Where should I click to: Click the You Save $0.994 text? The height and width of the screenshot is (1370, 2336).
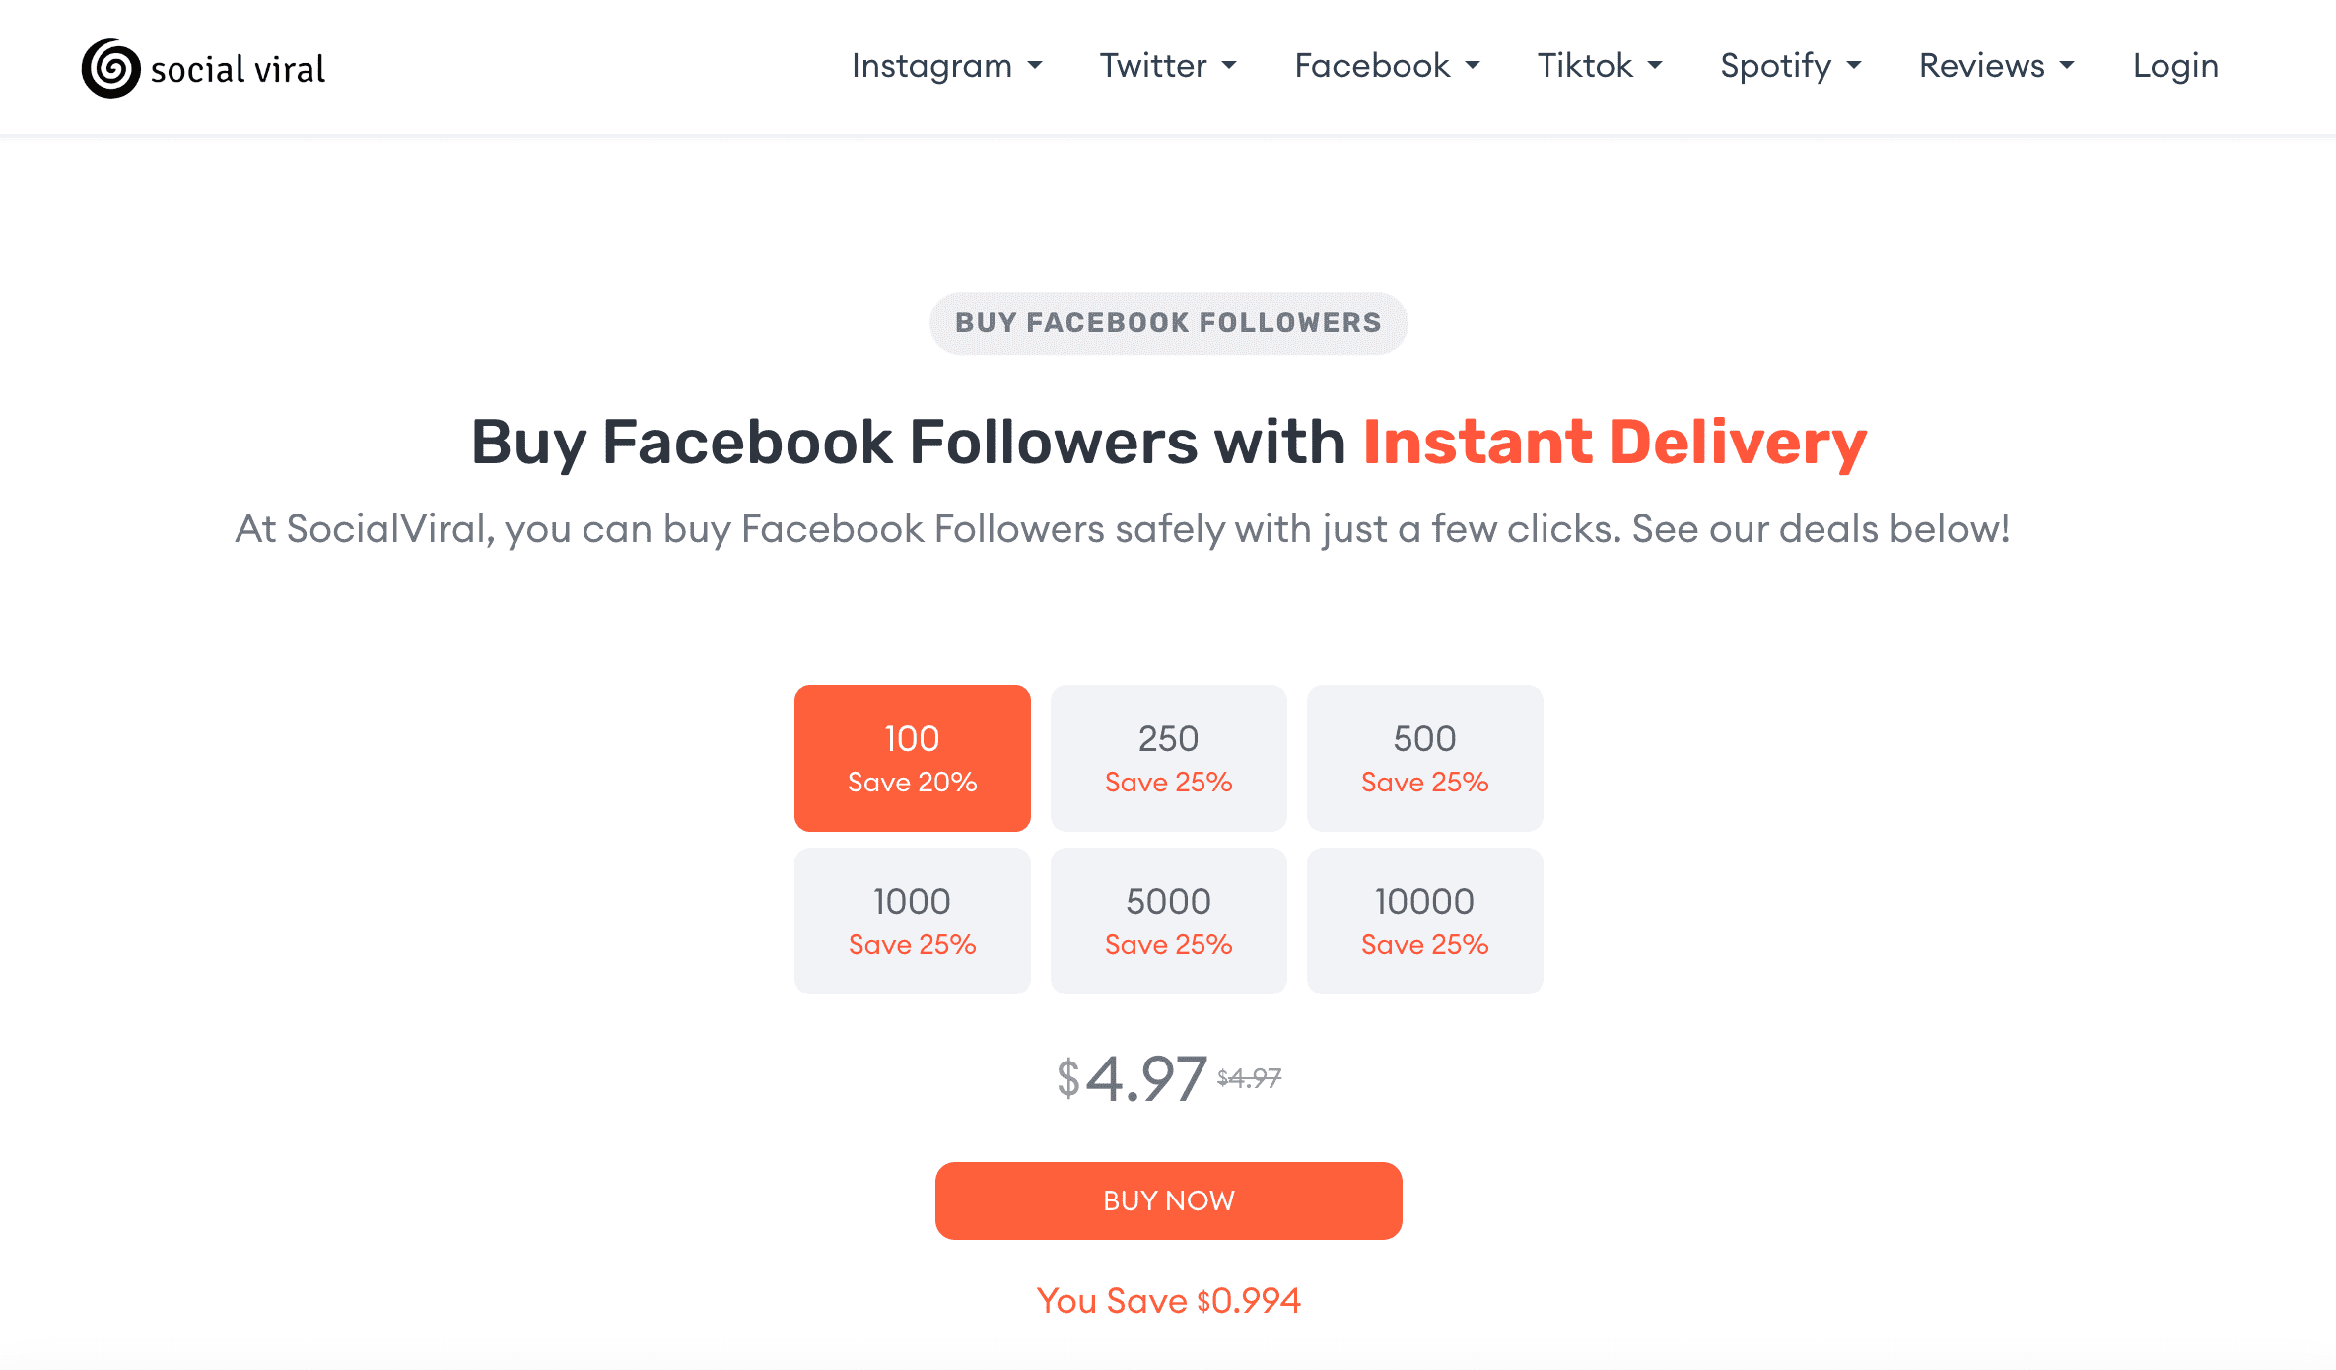[1169, 1299]
